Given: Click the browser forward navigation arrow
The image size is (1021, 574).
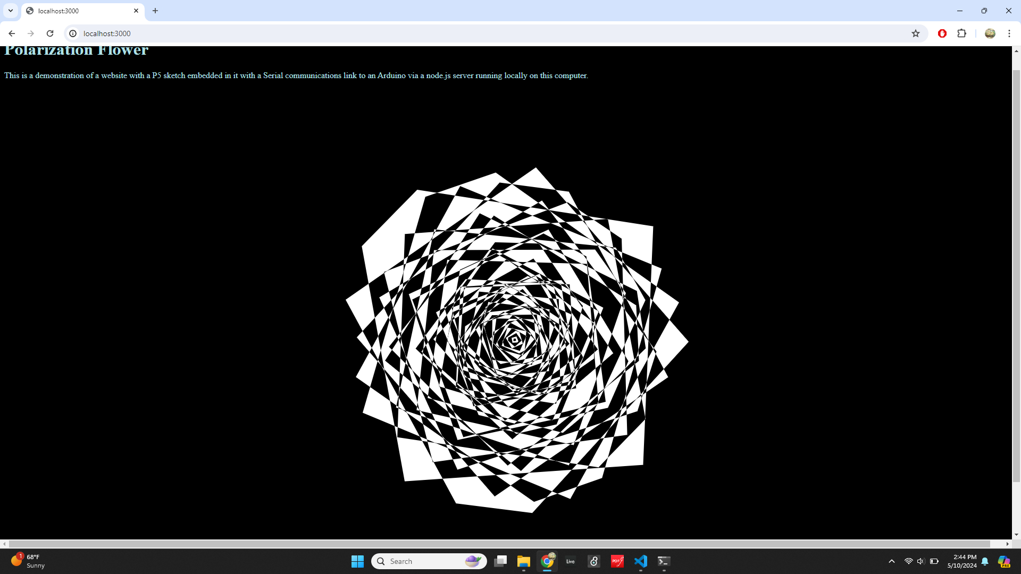Looking at the screenshot, I should pos(30,33).
